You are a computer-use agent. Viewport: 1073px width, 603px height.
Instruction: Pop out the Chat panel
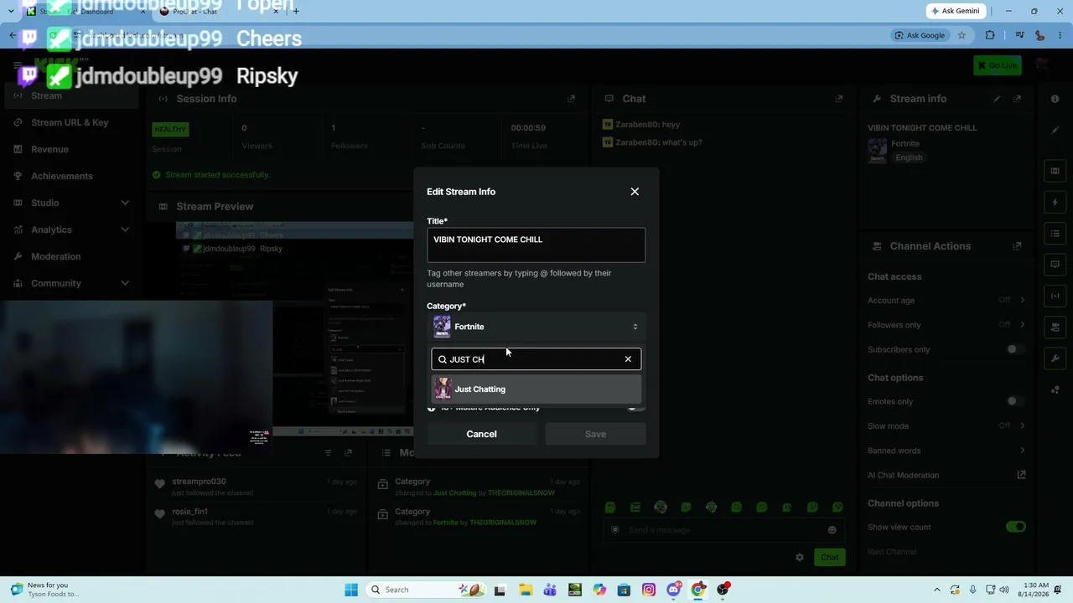point(838,99)
